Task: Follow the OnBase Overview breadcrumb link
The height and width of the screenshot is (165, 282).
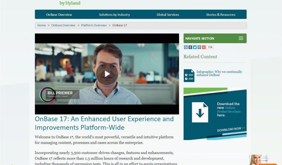Action: click(63, 25)
